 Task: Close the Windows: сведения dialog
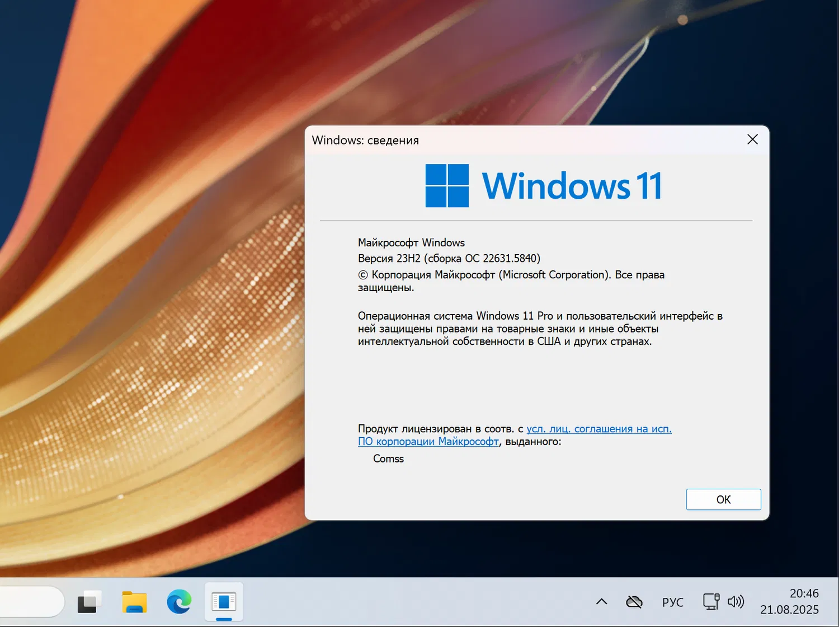click(x=752, y=139)
